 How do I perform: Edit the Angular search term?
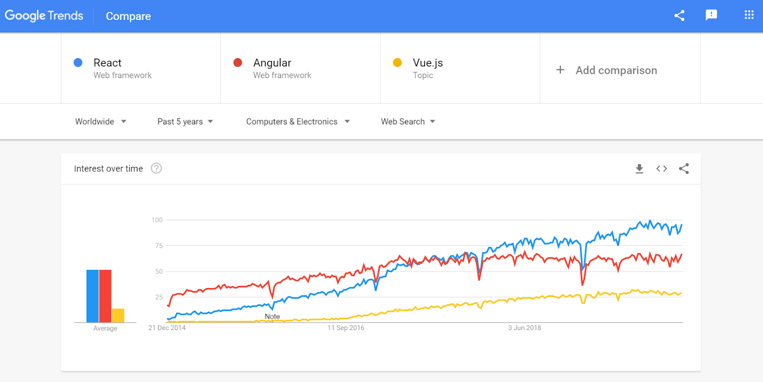pyautogui.click(x=272, y=63)
